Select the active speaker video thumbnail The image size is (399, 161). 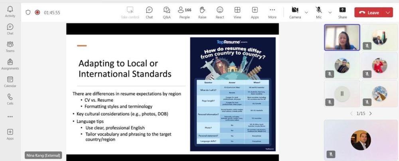[342, 37]
